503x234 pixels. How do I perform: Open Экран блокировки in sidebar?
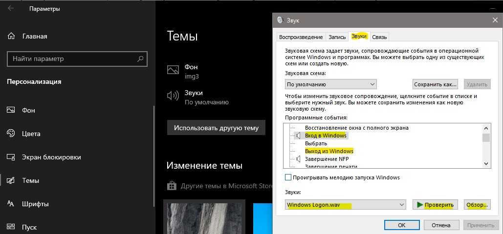coord(51,157)
